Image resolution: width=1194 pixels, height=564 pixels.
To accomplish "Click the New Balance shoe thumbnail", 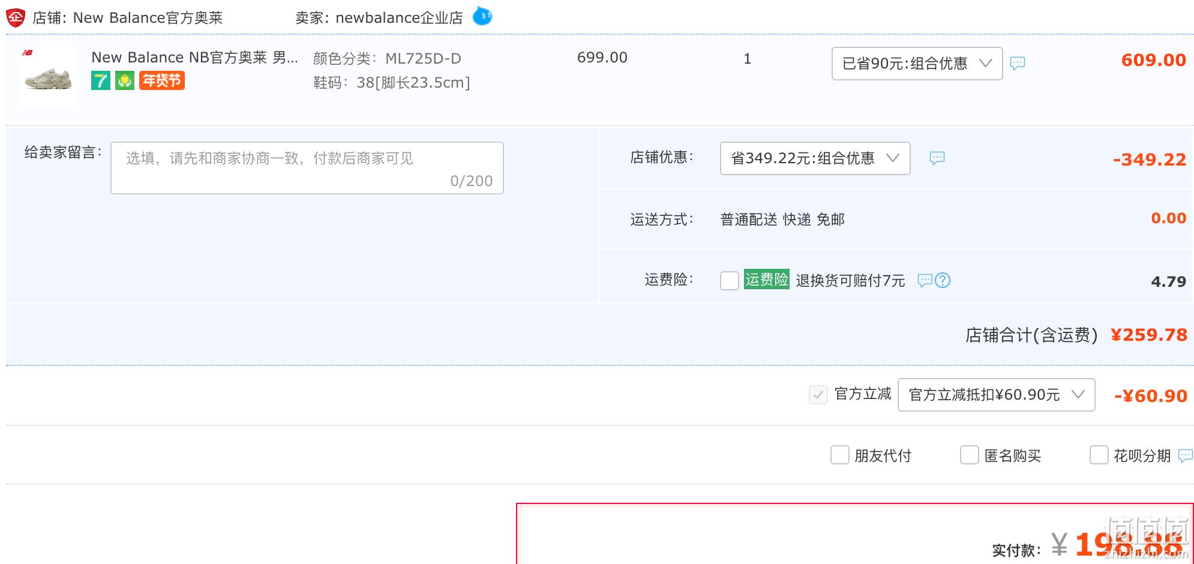I will tap(48, 76).
